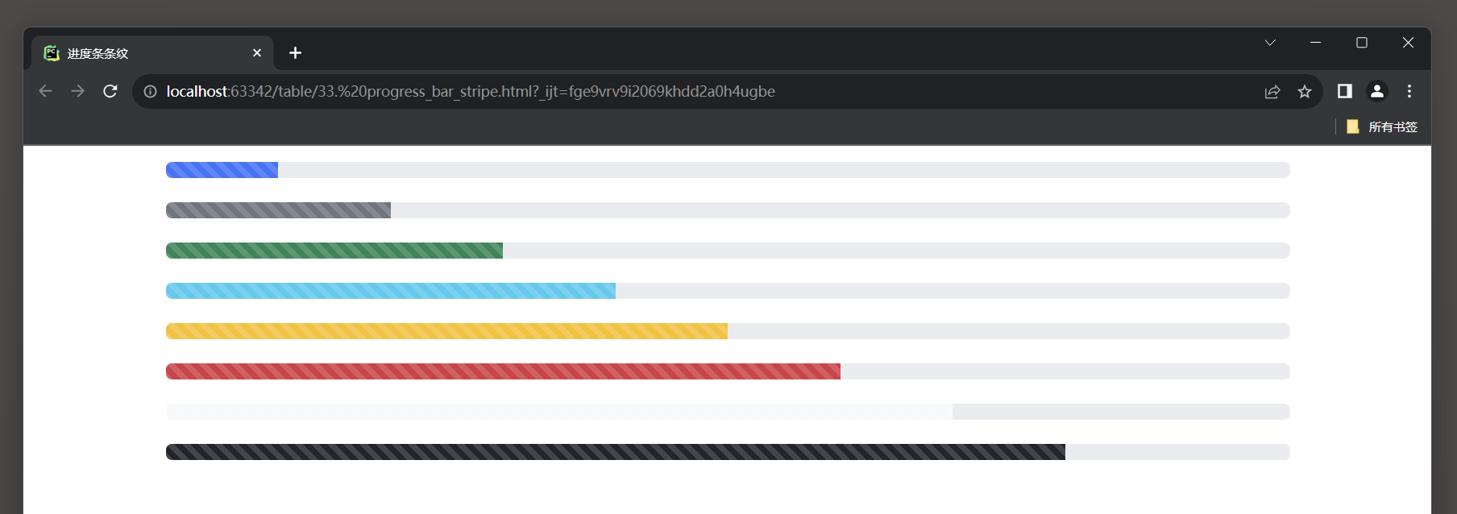The width and height of the screenshot is (1457, 514).
Task: Open the Chrome three-dot menu
Action: tap(1409, 91)
